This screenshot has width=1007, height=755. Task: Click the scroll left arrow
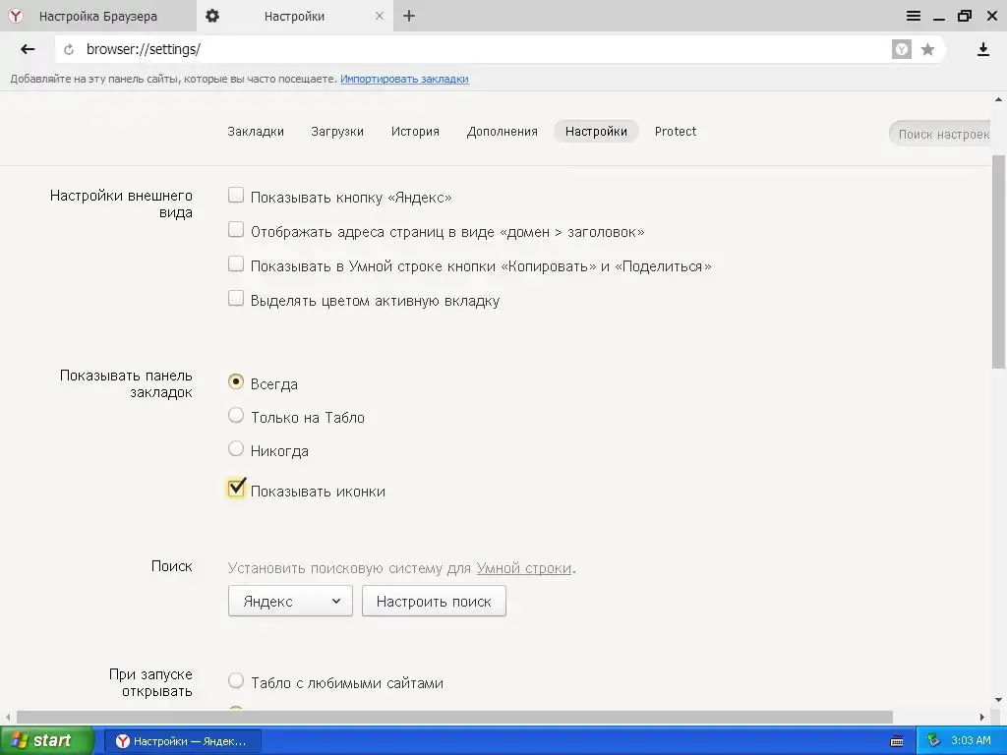8,717
